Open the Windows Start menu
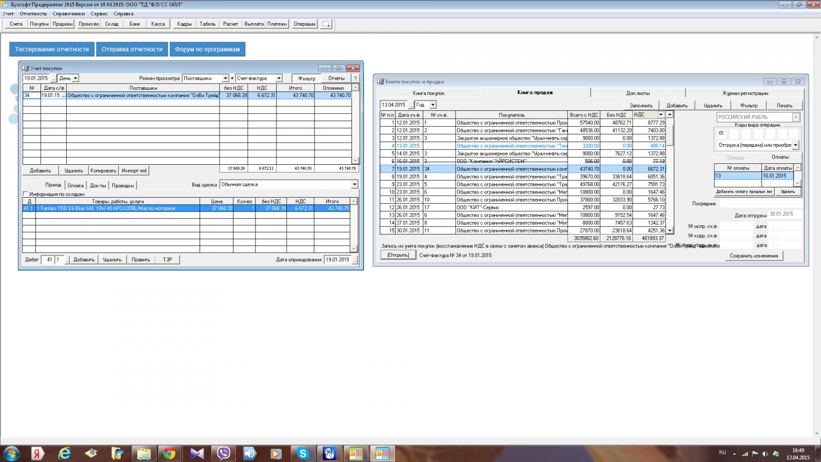Screen dimensions: 821x462 coord(11,453)
